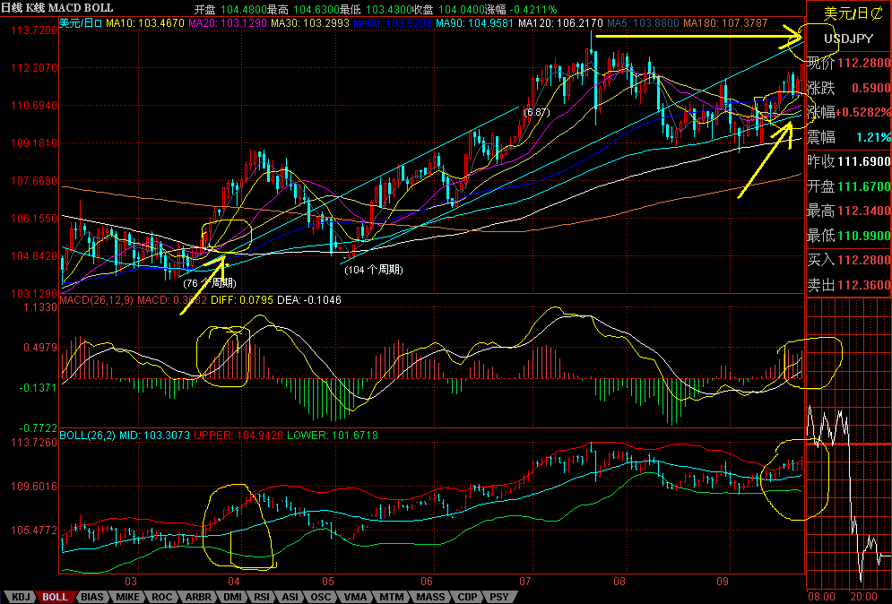Screen dimensions: 892x604
Task: Click the 涨幅 +0.5282% quote row
Action: pos(848,112)
